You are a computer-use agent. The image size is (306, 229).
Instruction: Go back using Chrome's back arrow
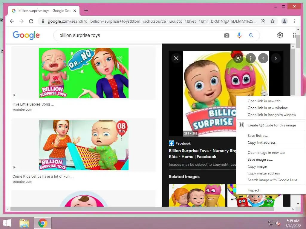(12, 21)
